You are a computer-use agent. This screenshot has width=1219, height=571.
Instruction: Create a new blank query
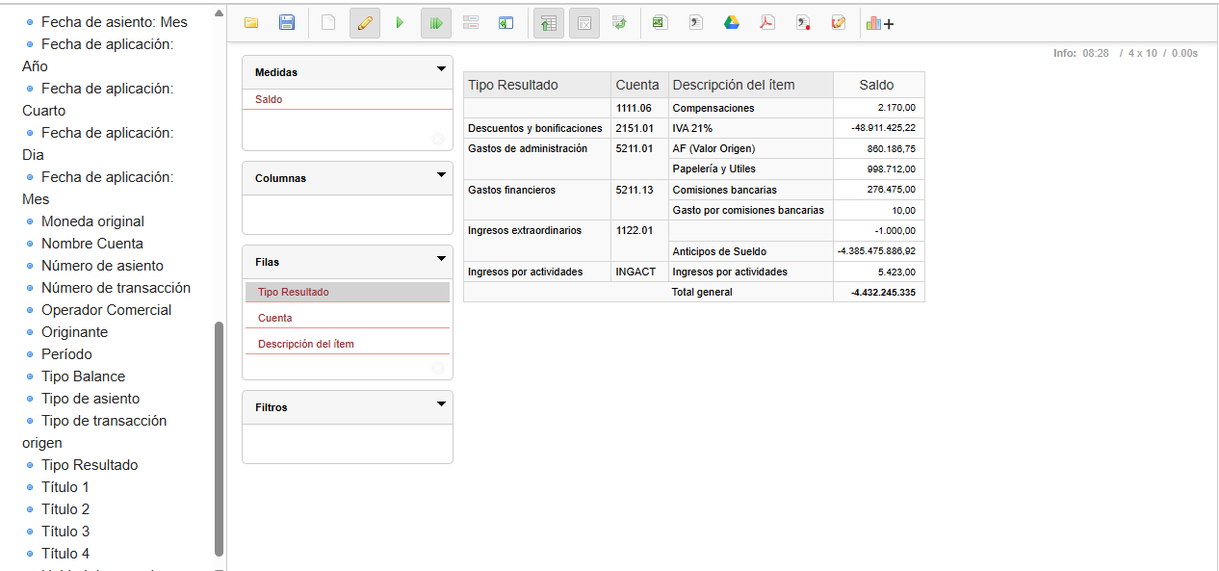[328, 23]
